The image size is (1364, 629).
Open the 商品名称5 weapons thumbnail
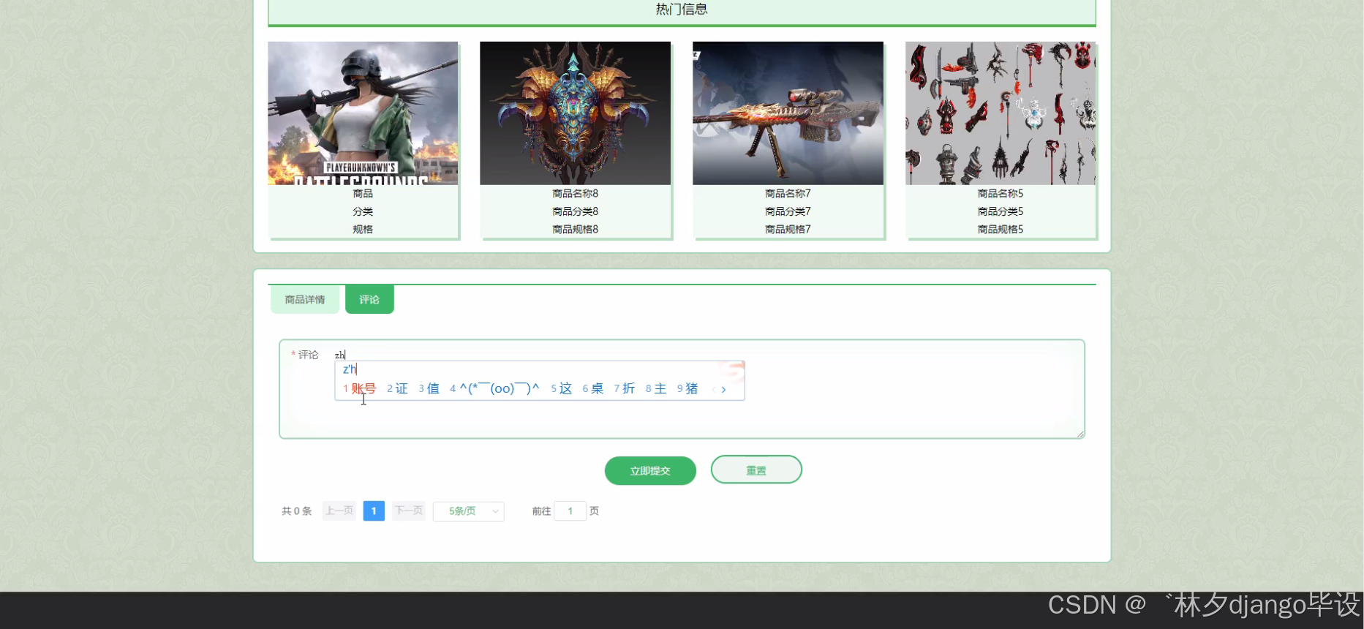coord(1001,113)
